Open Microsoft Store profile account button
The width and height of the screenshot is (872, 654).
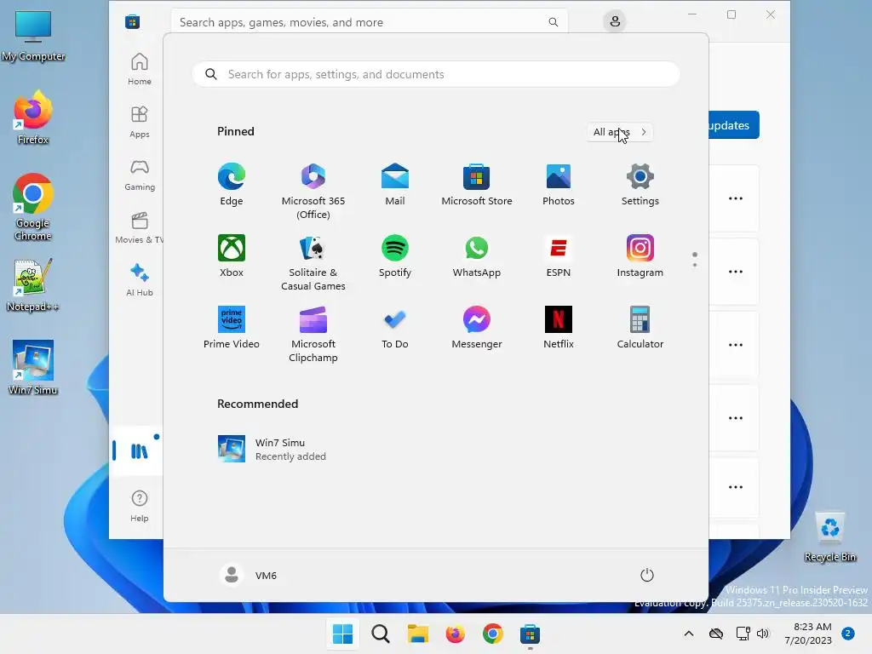click(615, 21)
